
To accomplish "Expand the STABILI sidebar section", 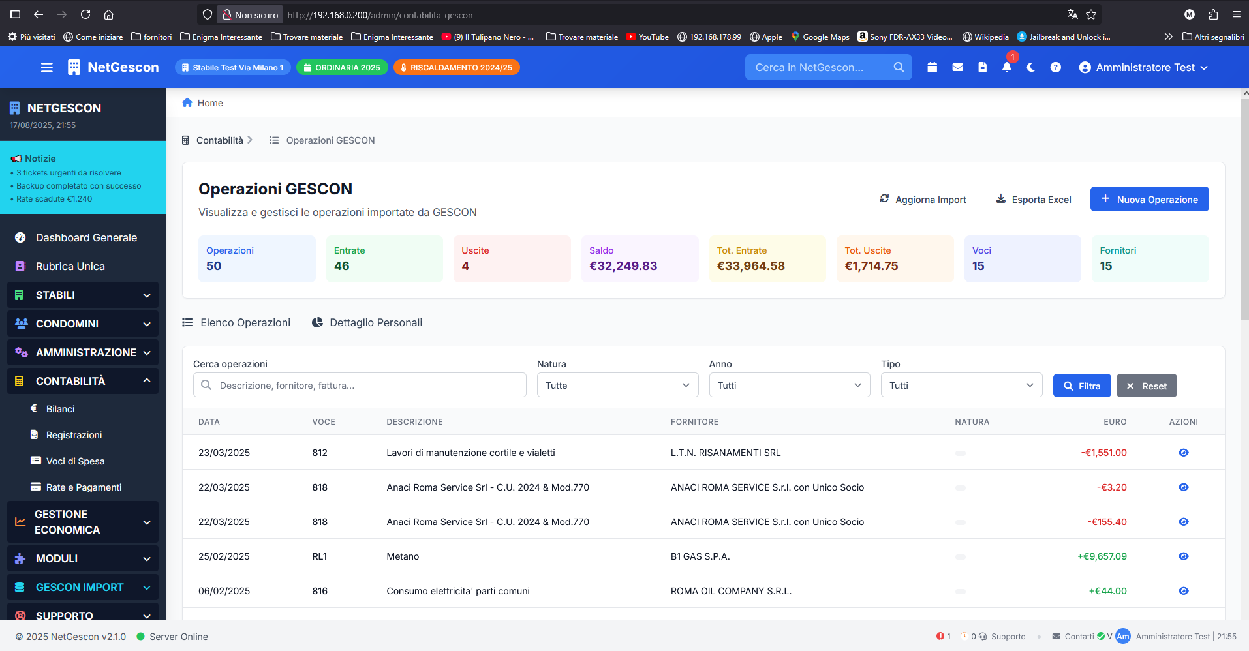I will [x=83, y=295].
